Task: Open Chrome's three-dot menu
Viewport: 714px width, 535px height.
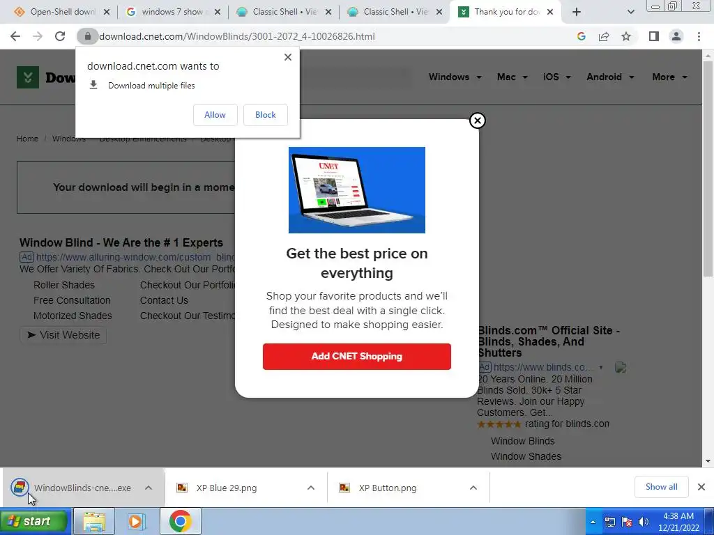Action: coord(699,36)
